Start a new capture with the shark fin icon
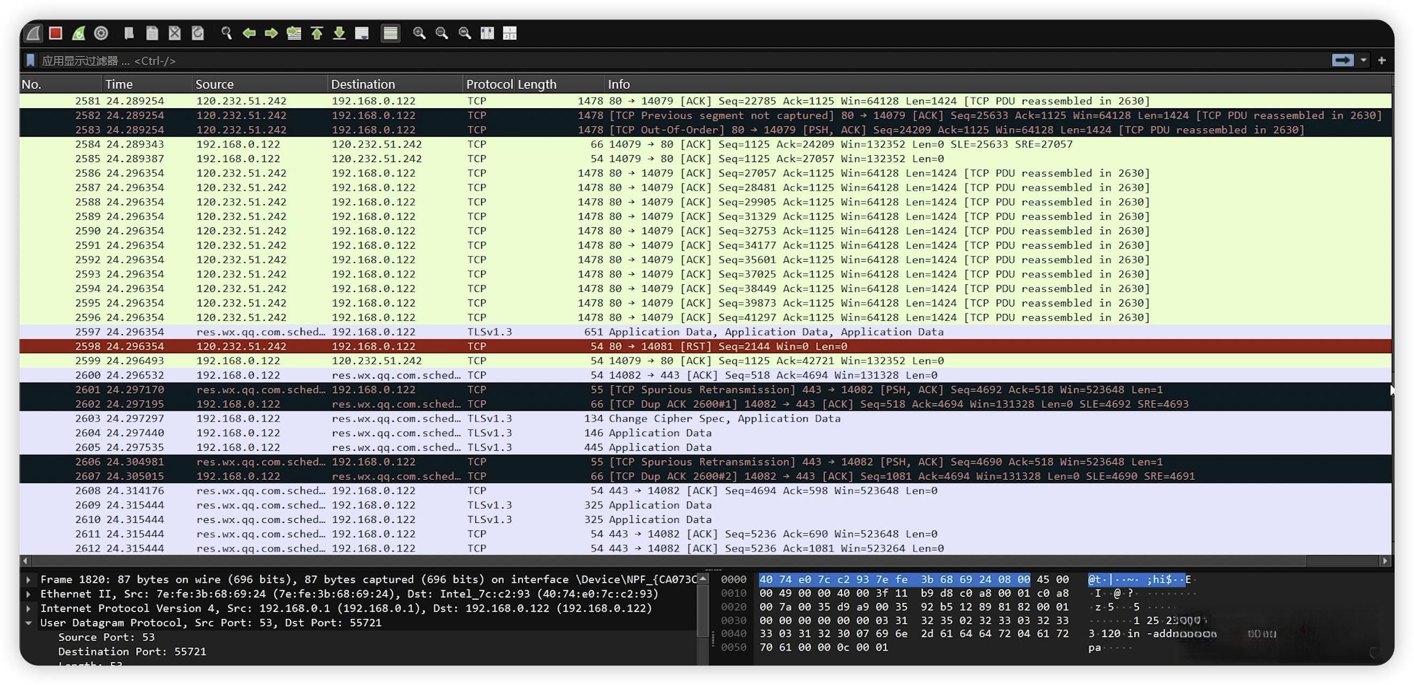 33,33
